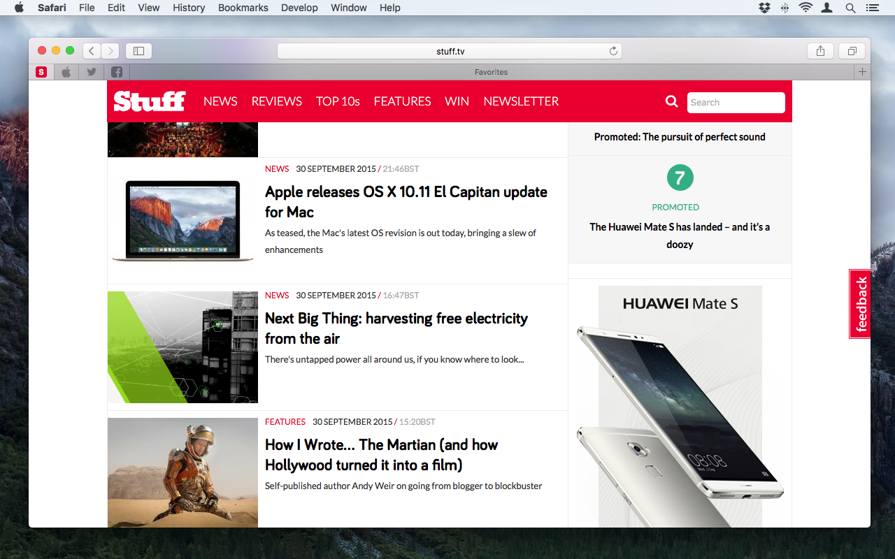Open the pinned Stuff favorite tab
895x559 pixels.
[41, 72]
